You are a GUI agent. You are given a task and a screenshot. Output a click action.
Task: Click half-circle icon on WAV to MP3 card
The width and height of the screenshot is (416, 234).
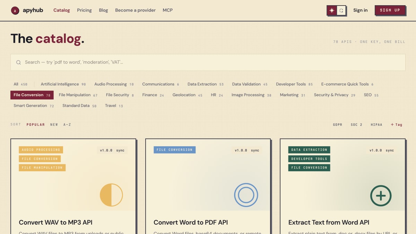[111, 195]
